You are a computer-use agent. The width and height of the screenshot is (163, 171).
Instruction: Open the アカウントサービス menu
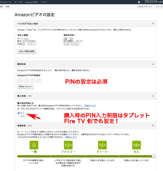(x=154, y=2)
